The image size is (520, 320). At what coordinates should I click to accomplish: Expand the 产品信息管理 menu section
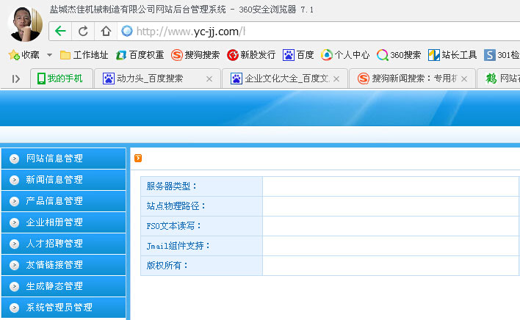pos(62,201)
